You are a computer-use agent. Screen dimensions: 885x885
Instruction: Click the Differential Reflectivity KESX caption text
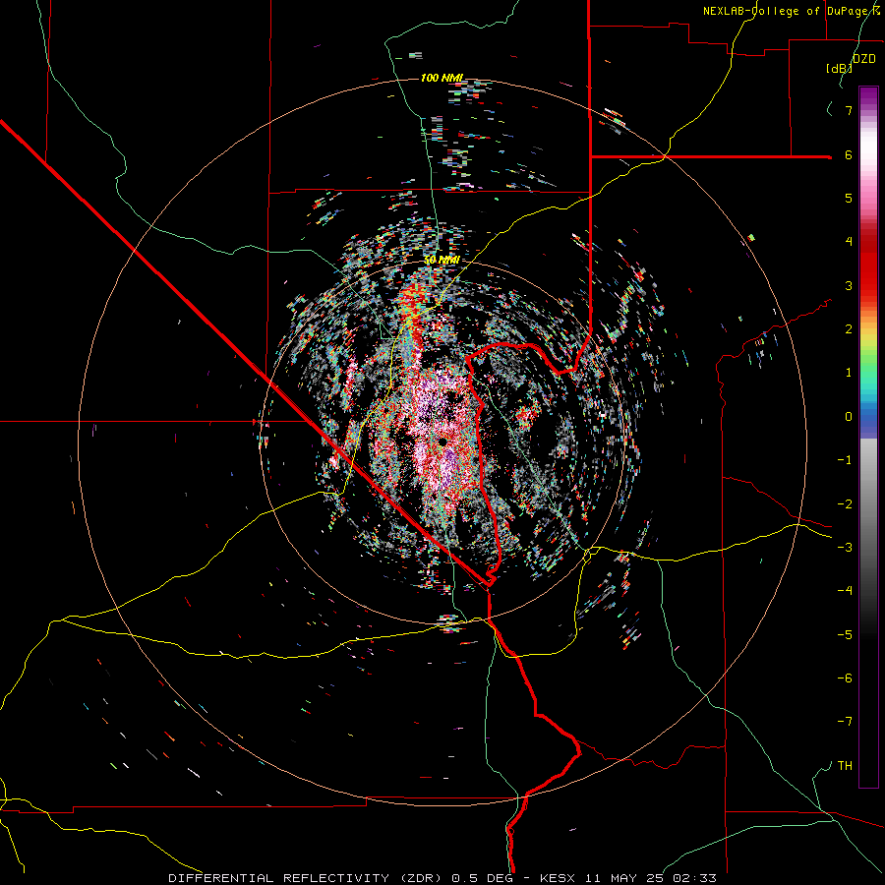point(442,878)
